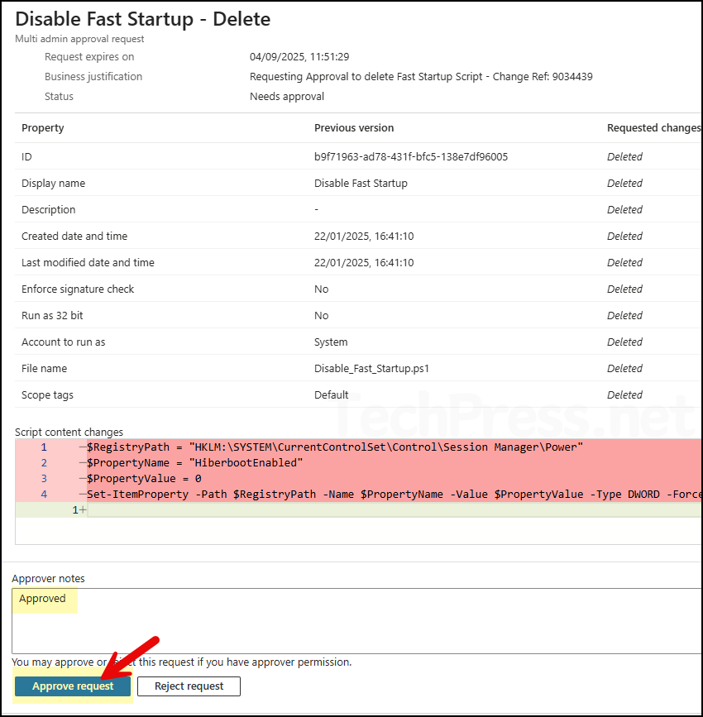703x717 pixels.
Task: Click Deleted in the File name row
Action: (624, 369)
